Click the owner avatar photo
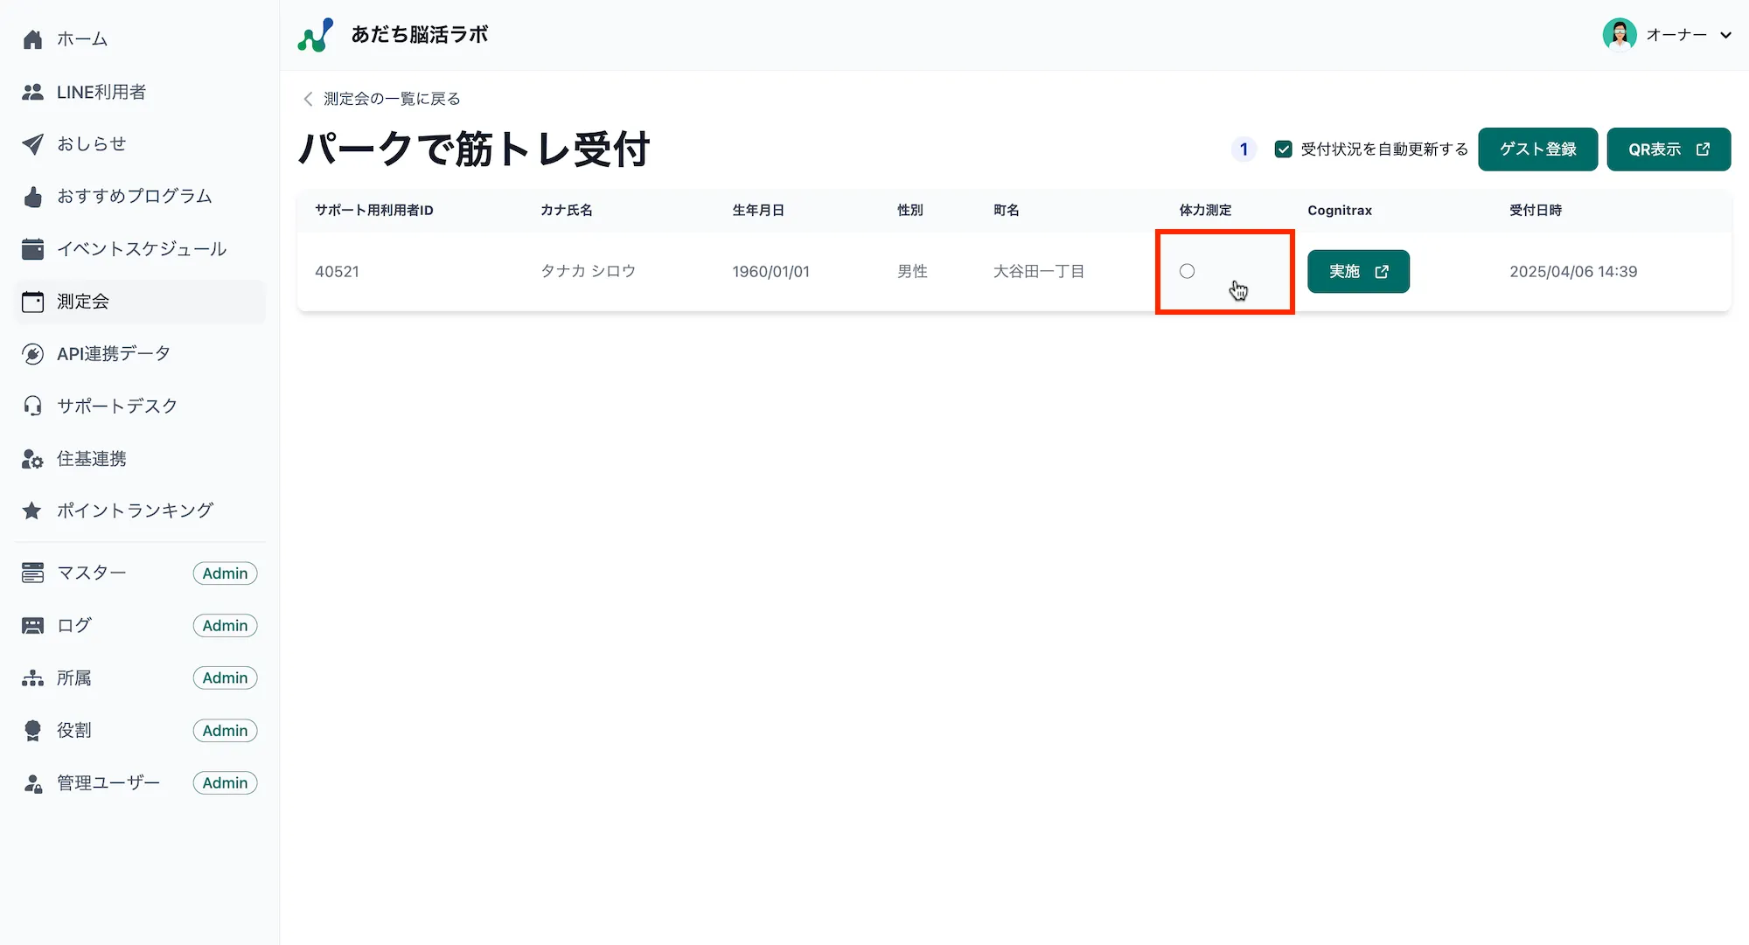 [x=1620, y=35]
